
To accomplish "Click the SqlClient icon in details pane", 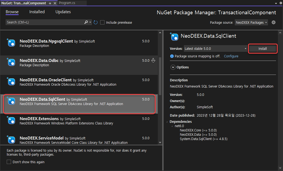I will coord(174,37).
